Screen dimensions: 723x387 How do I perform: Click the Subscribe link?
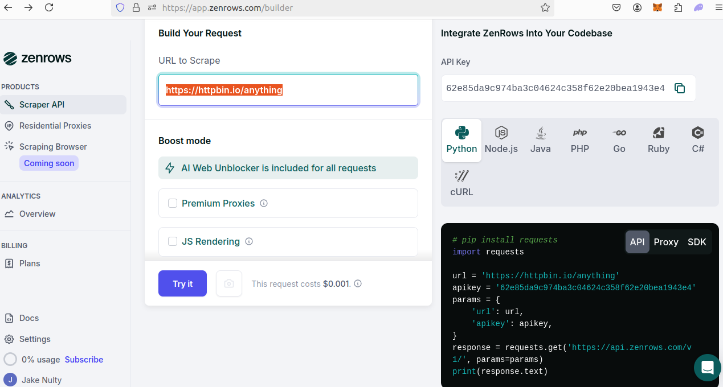[x=84, y=360]
